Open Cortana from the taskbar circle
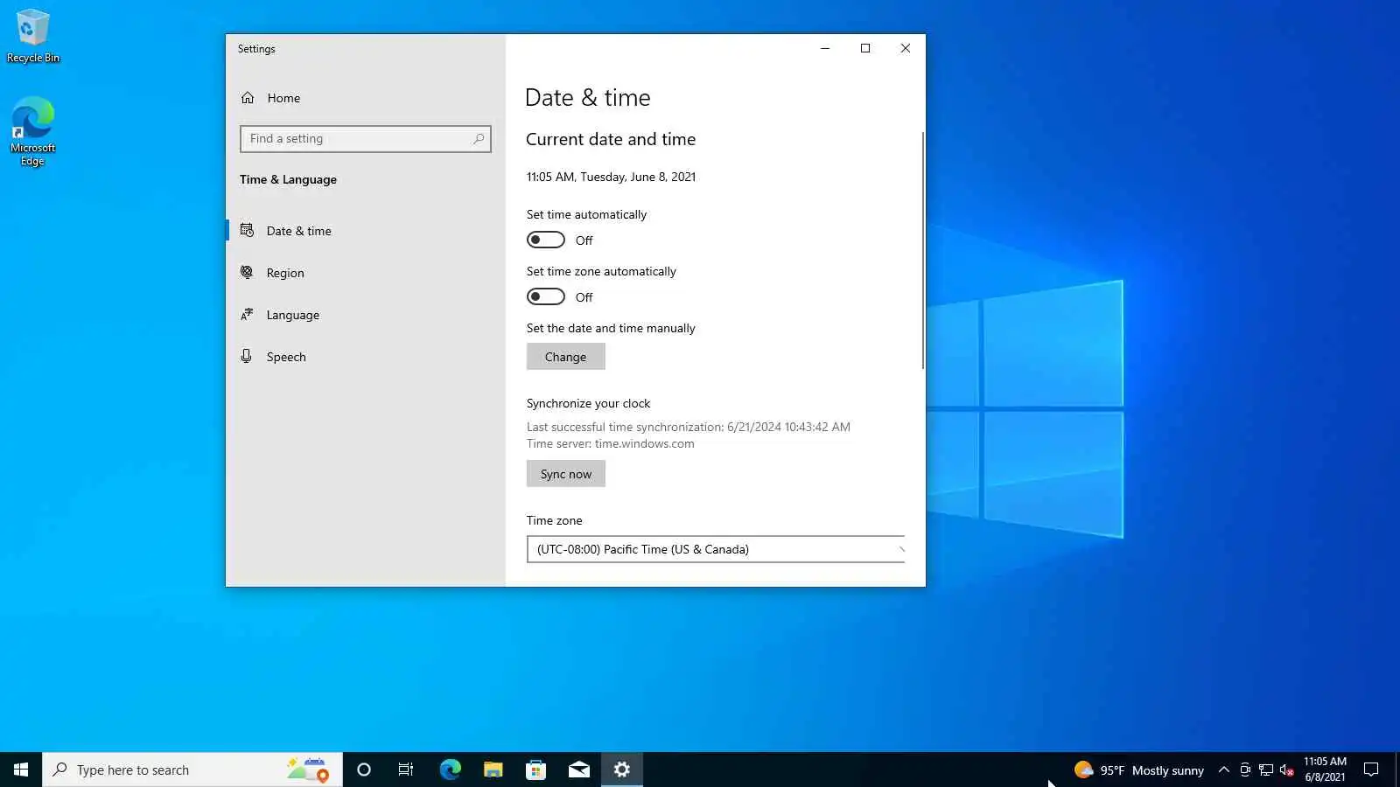Screen dimensions: 1400x787 364,770
